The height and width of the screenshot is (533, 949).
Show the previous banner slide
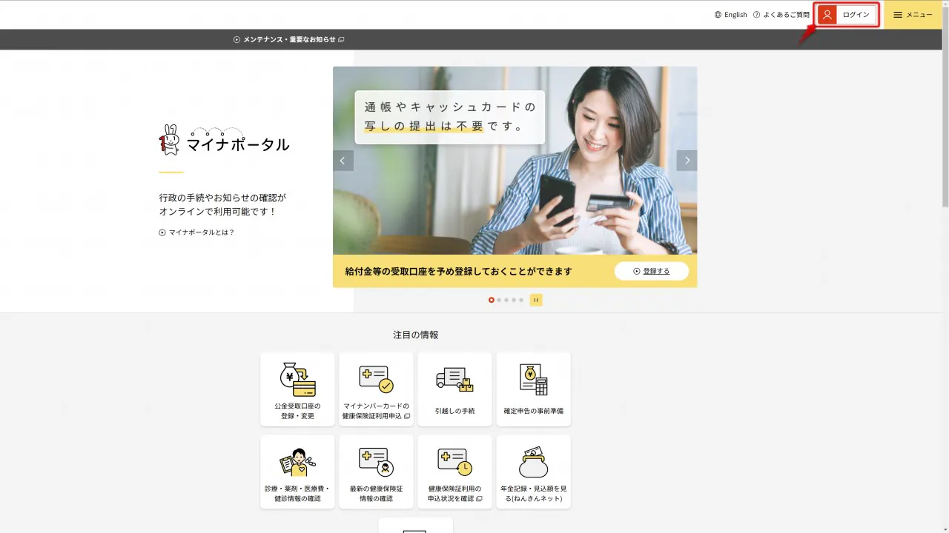[x=343, y=161]
